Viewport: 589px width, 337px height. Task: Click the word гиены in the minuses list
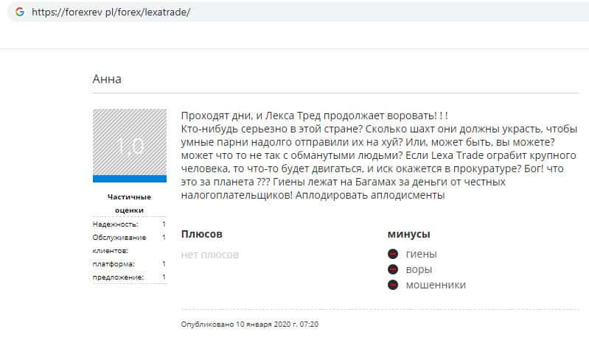pyautogui.click(x=421, y=254)
